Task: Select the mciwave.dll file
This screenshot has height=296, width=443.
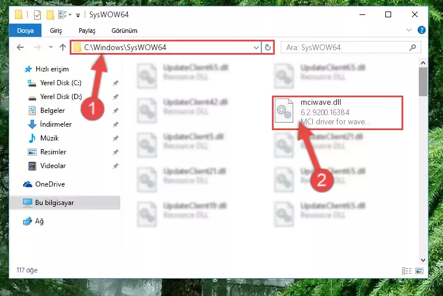Action: (338, 113)
